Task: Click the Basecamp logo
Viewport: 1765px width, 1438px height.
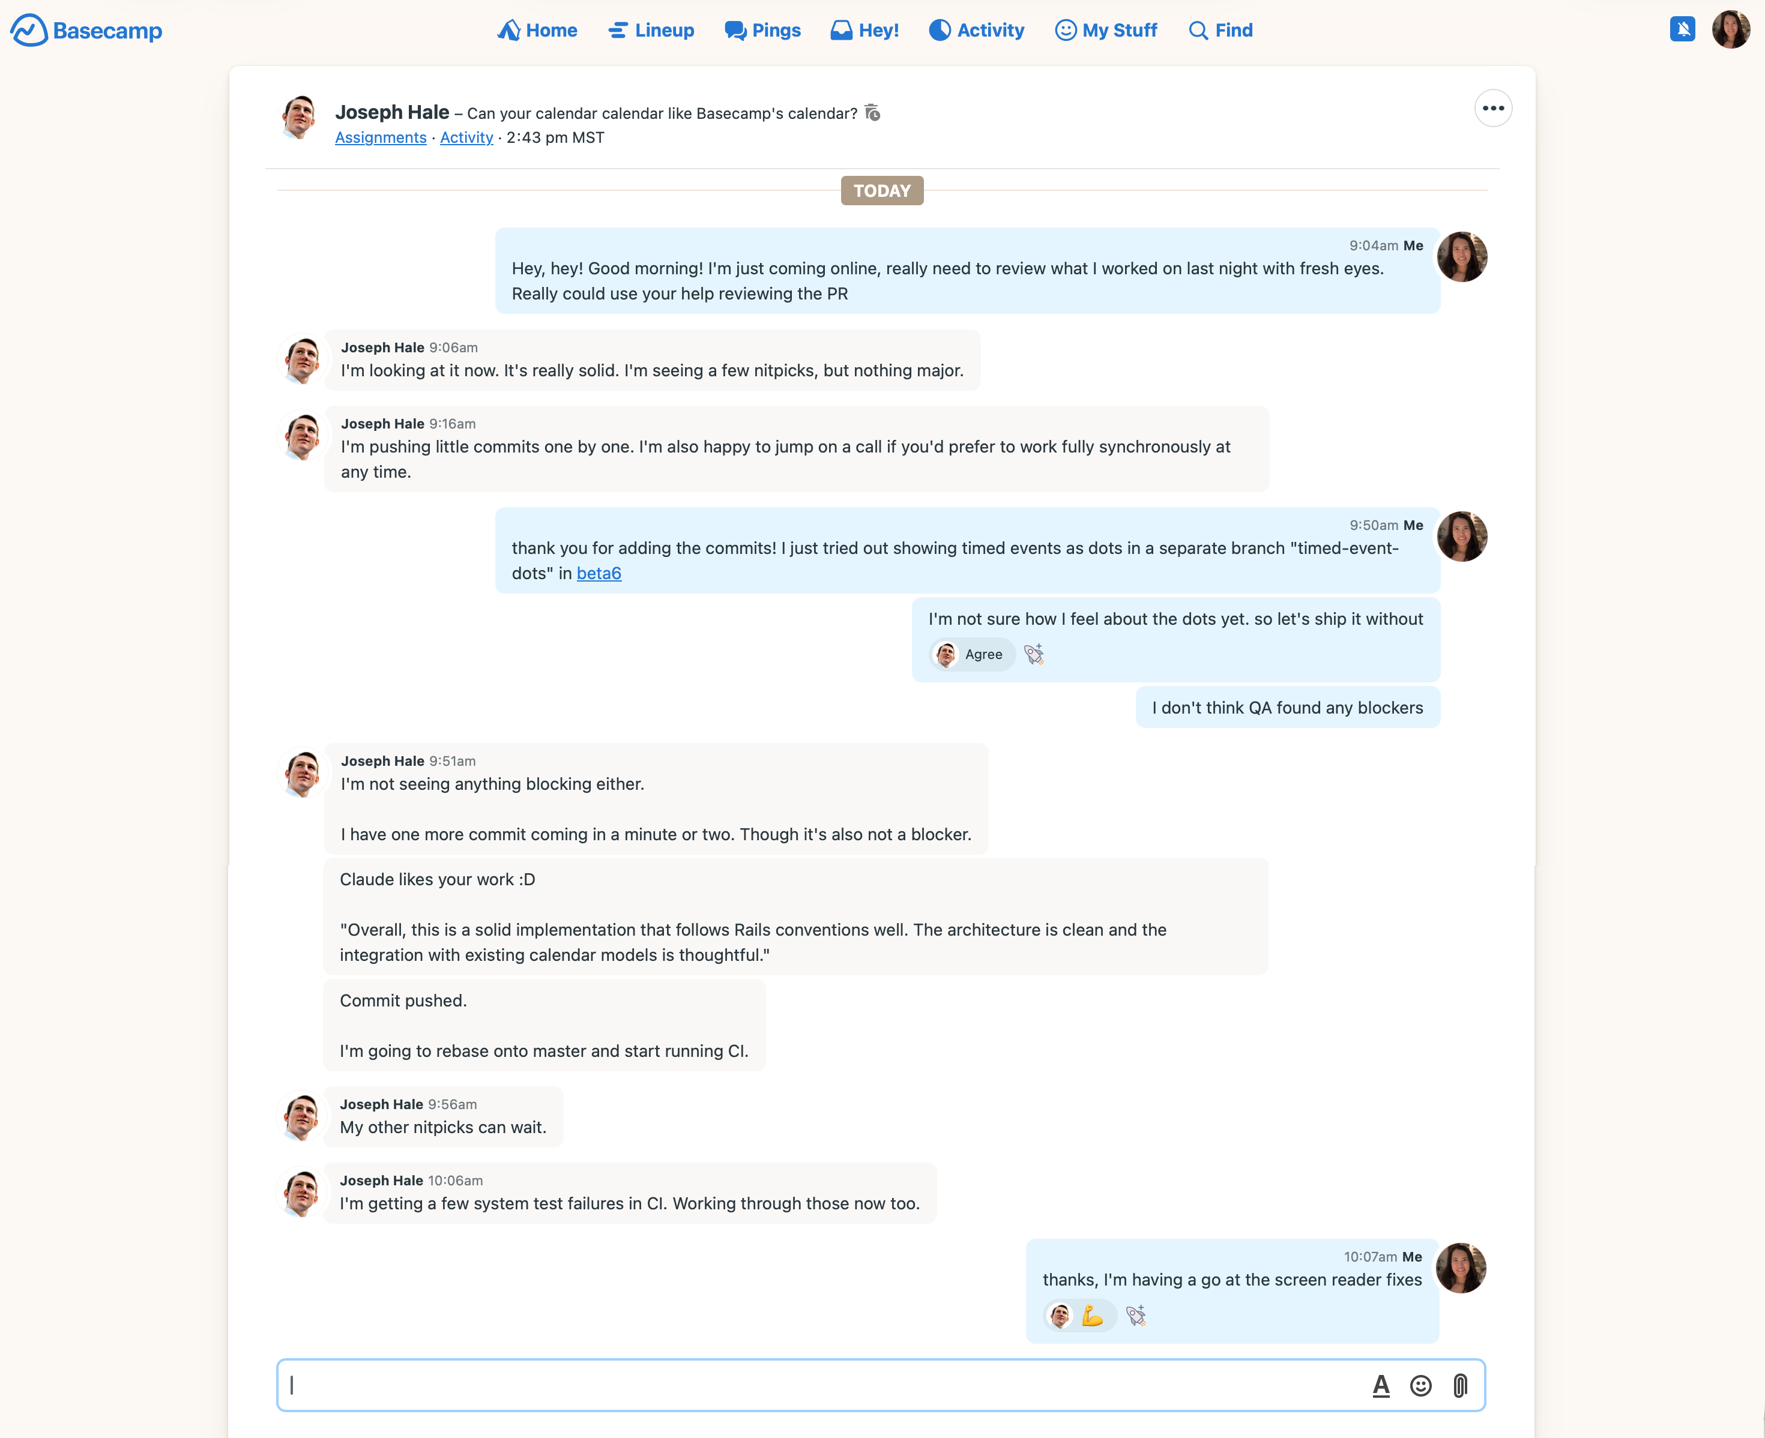Action: (86, 31)
